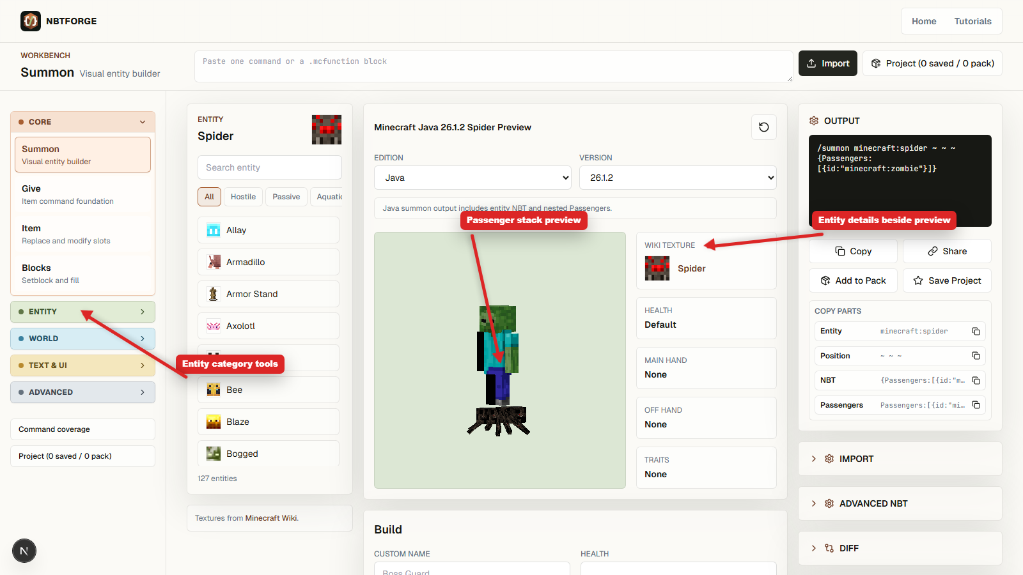
Task: Open the Blocks setblock and fill tool
Action: tap(82, 273)
